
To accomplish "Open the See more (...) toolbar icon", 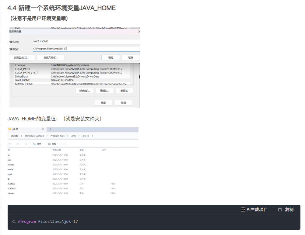I will [x=65, y=143].
